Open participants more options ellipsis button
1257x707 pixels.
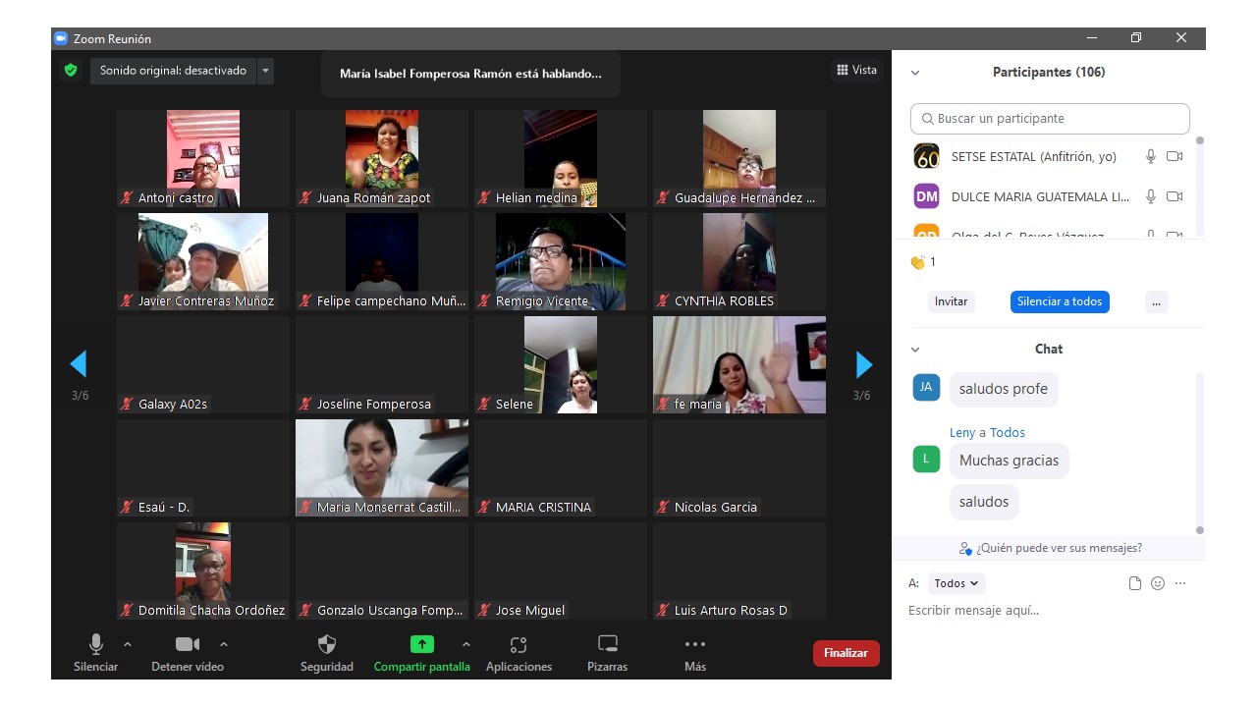point(1156,301)
